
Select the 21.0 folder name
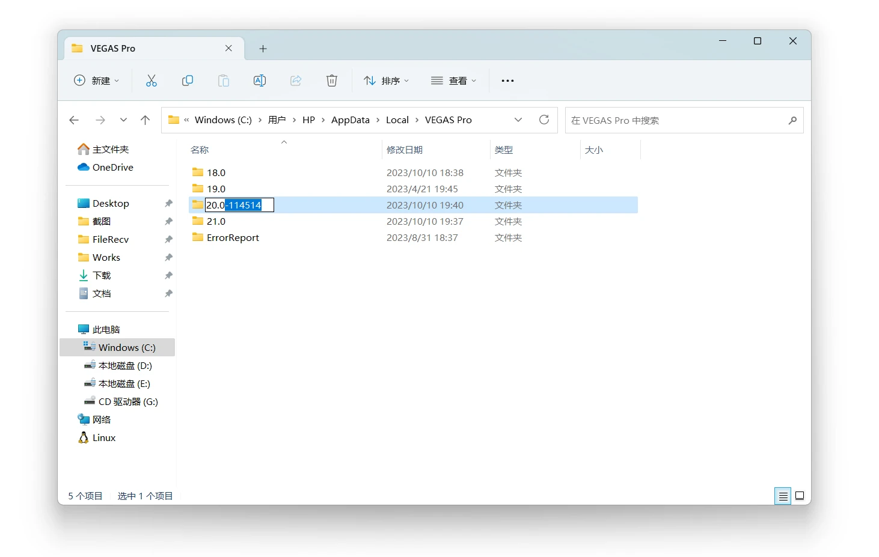(216, 222)
